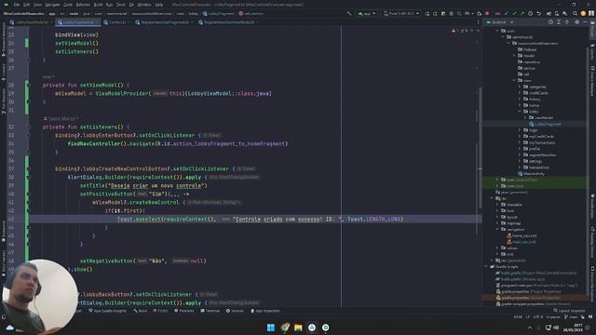Switch to RegisterNewUserFragment.kt editor tab
The height and width of the screenshot is (335, 596).
164,22
